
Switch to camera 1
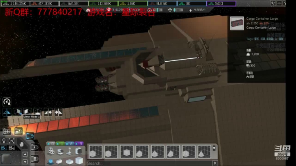click(4, 148)
